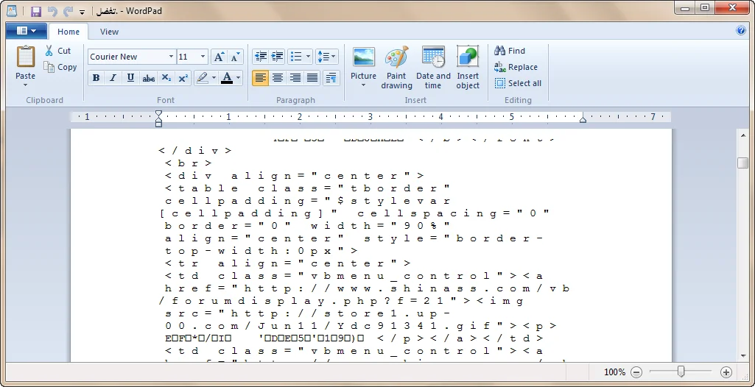
Task: Insert Date and time
Action: pos(433,58)
